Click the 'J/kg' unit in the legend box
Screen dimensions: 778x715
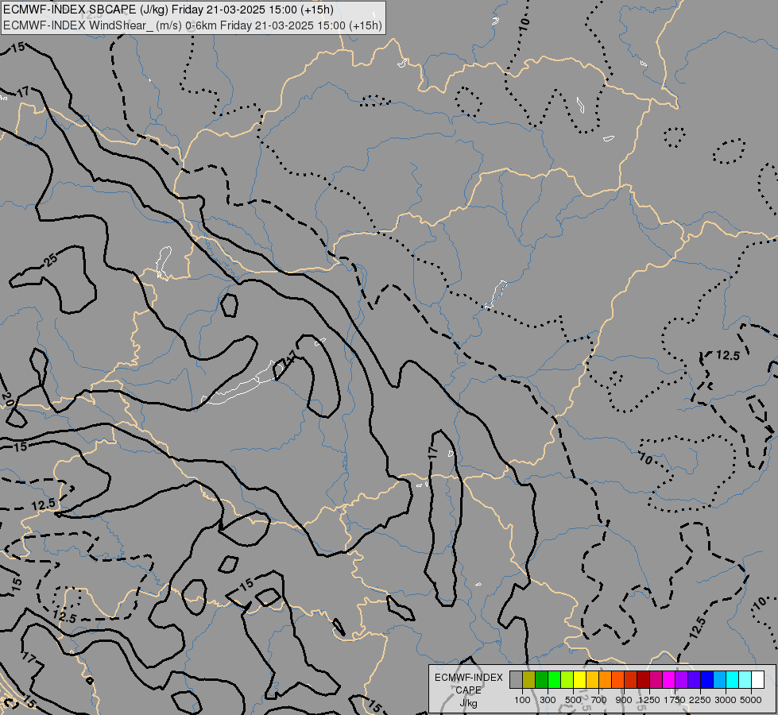(x=468, y=703)
